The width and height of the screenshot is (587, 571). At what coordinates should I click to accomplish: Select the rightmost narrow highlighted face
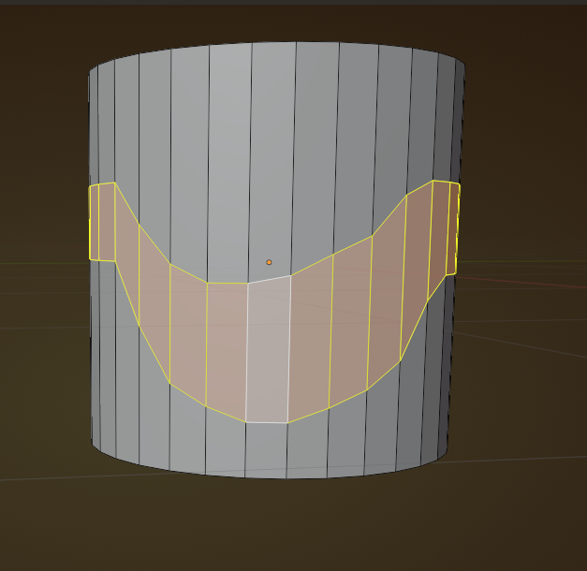pos(454,227)
